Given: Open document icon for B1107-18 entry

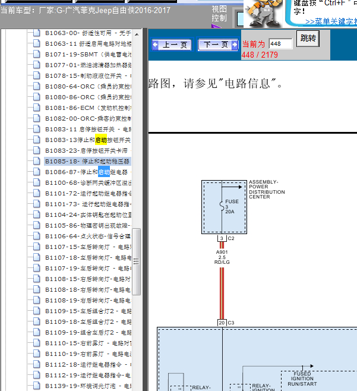Looking at the screenshot, I should (x=37, y=257).
